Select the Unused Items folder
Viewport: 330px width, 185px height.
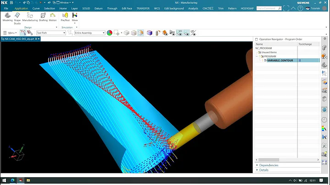click(x=269, y=52)
